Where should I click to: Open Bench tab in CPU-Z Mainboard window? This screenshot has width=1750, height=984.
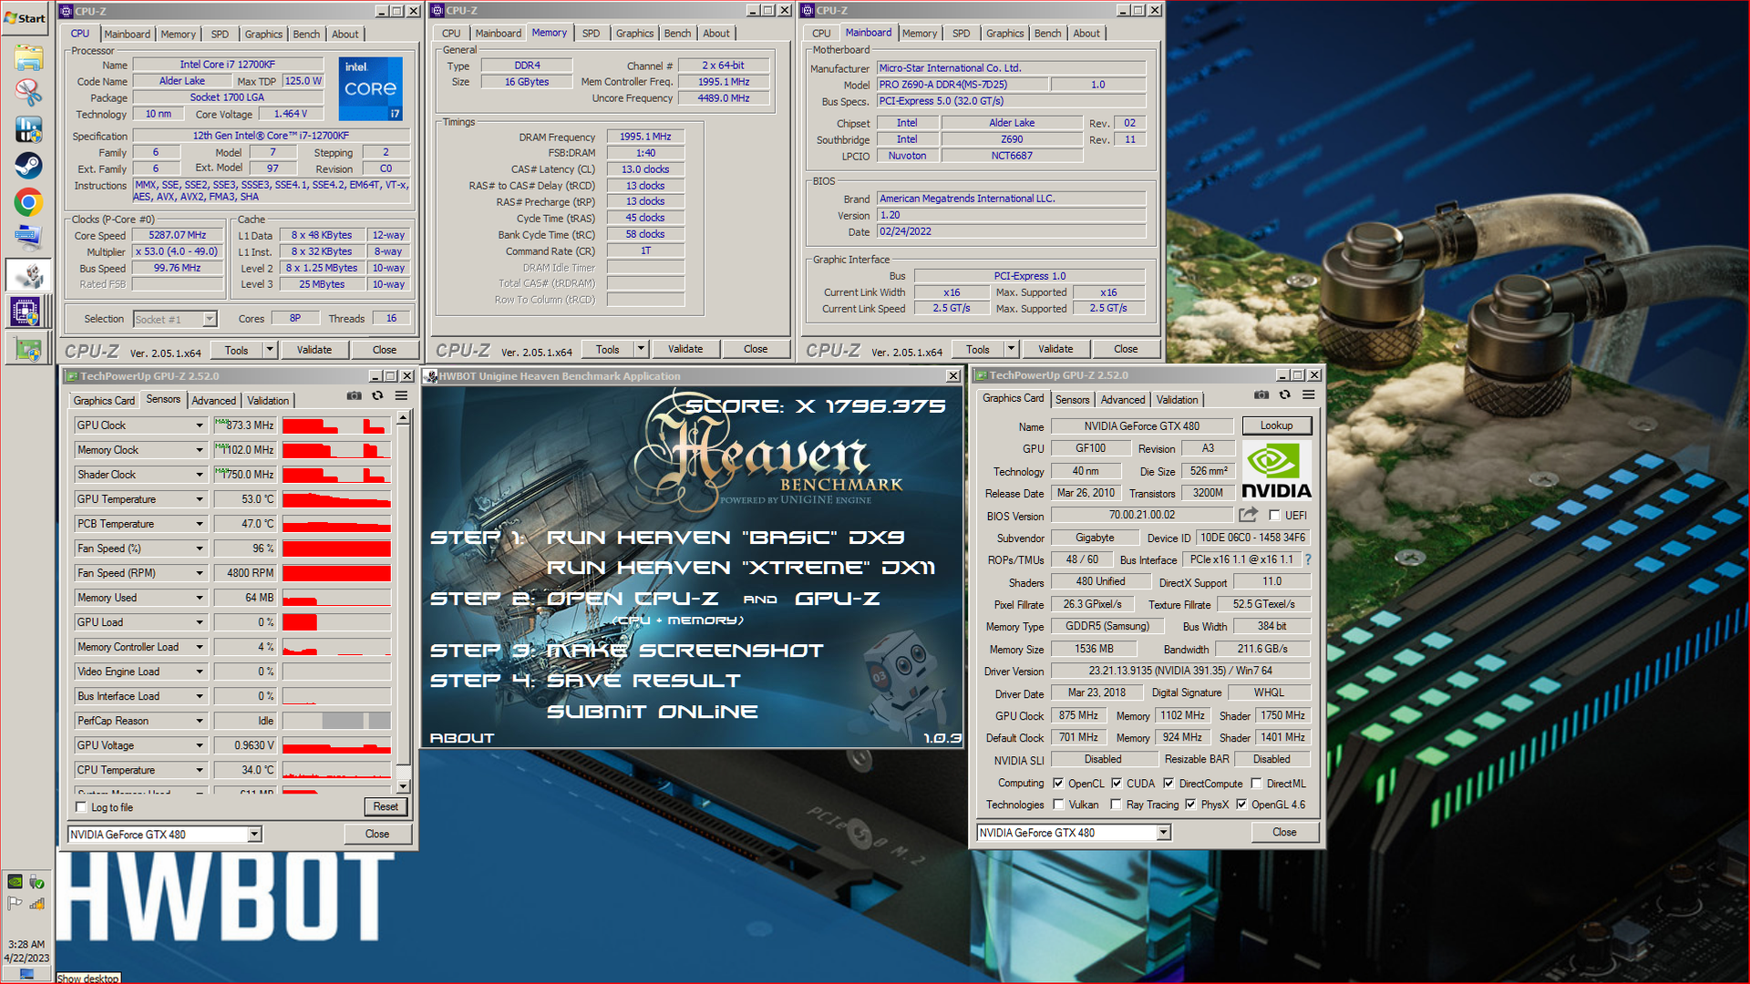1047,33
